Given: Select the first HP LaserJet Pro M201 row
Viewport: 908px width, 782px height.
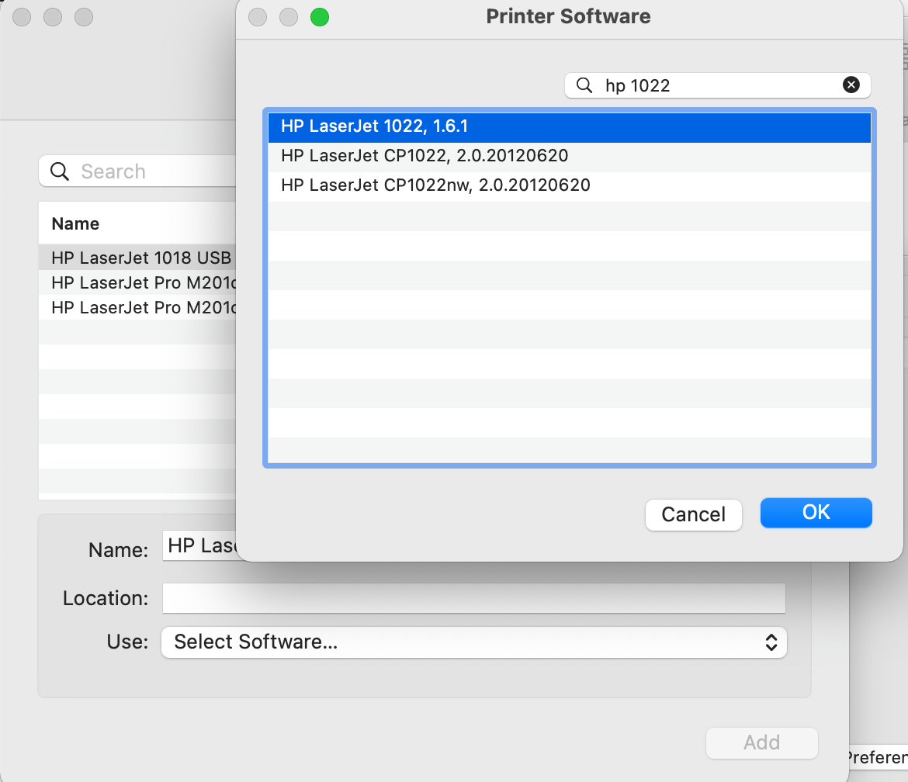Looking at the screenshot, I should (x=138, y=282).
